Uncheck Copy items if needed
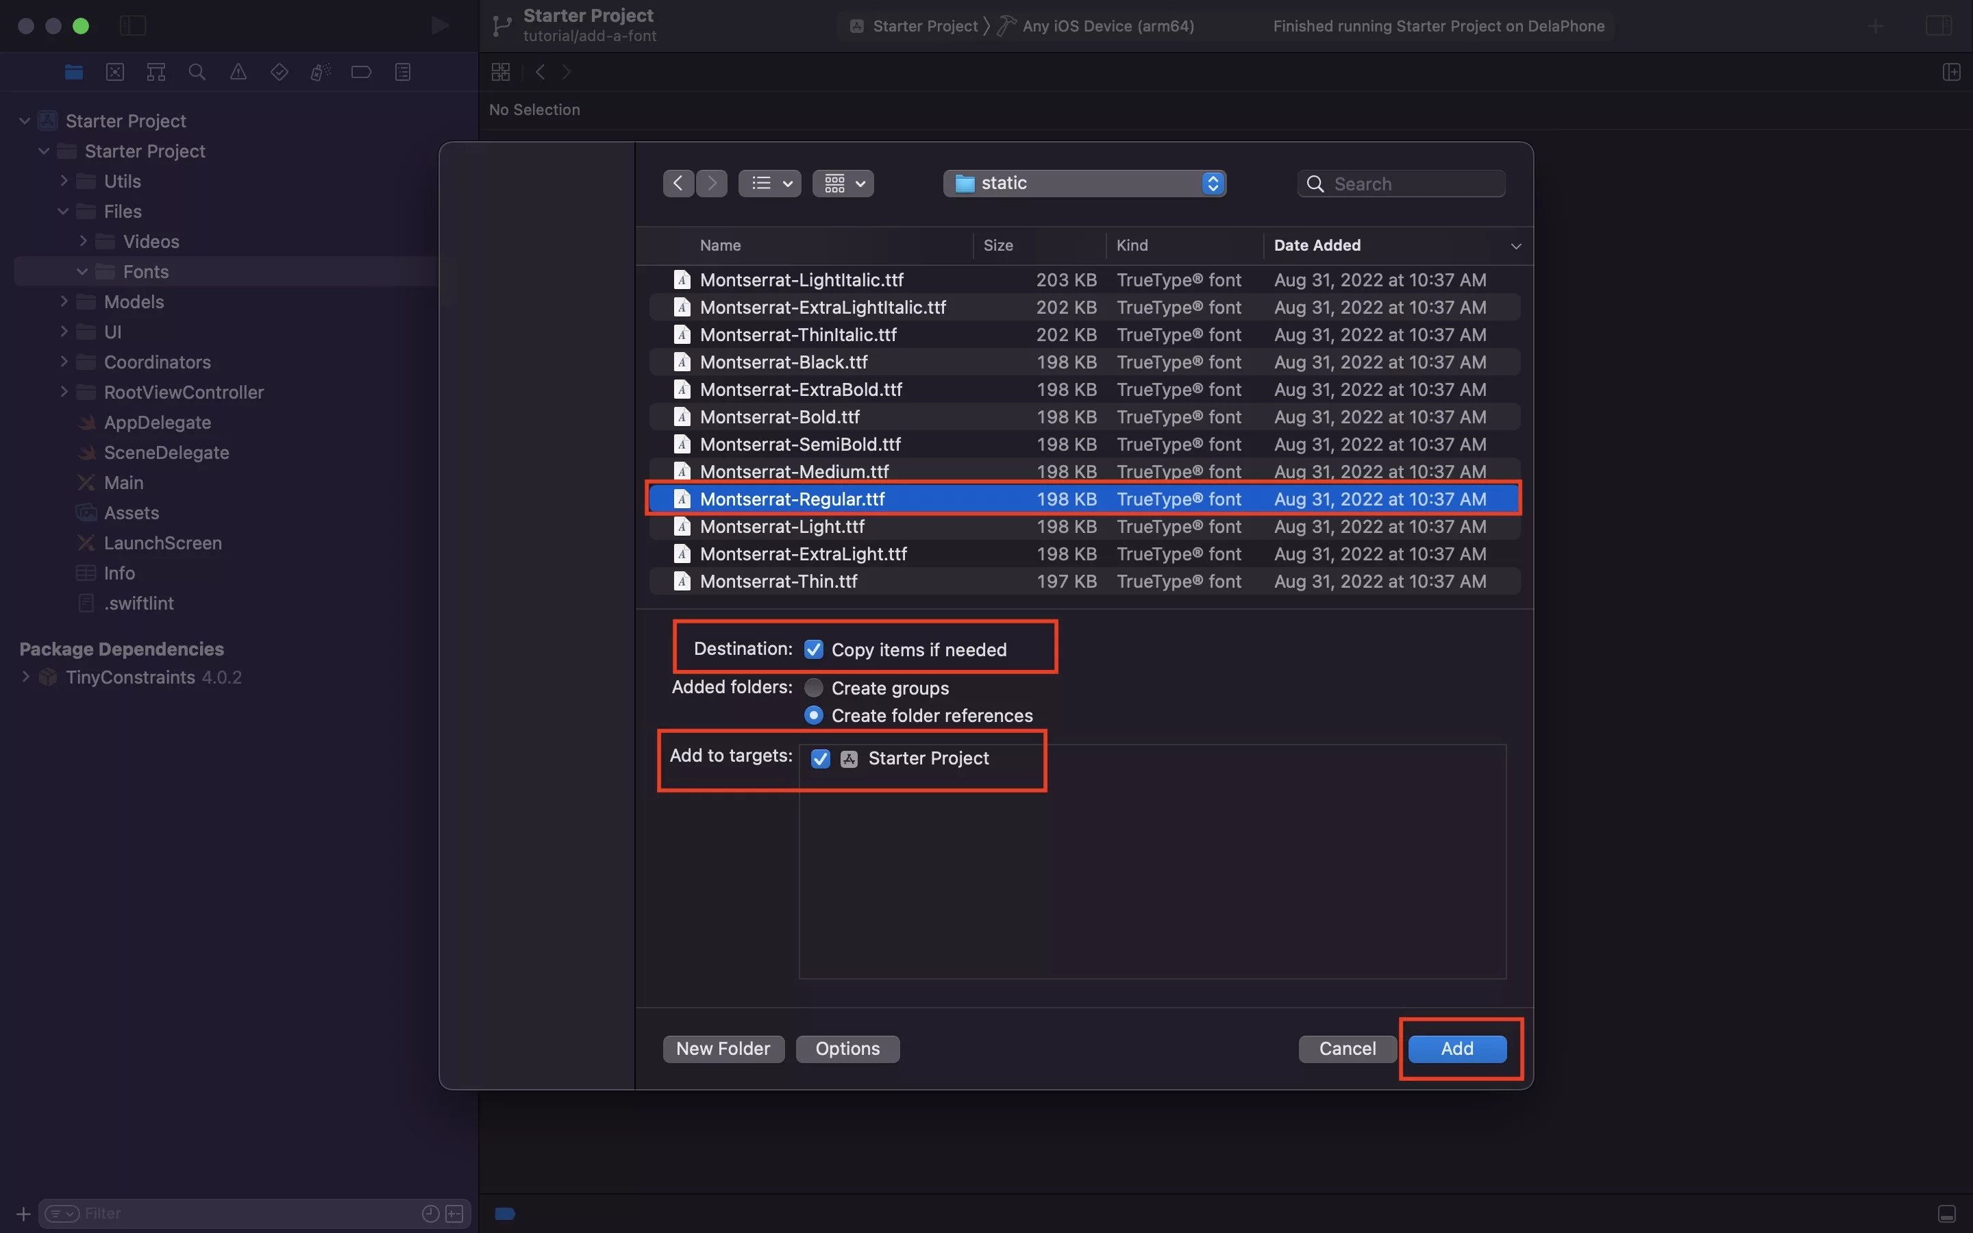1973x1233 pixels. 814,649
